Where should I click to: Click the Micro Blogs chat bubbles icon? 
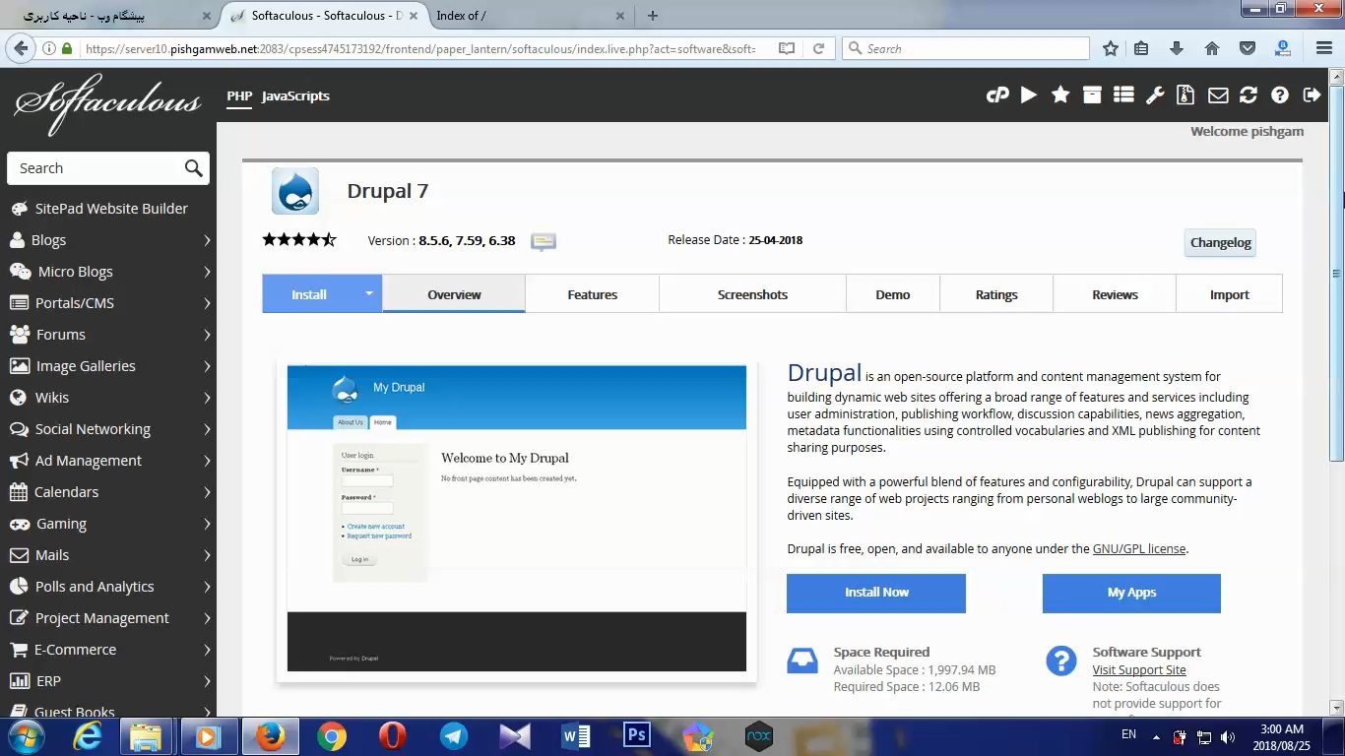pyautogui.click(x=20, y=272)
